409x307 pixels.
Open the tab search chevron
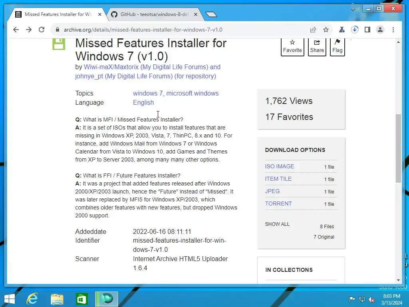coord(353,10)
